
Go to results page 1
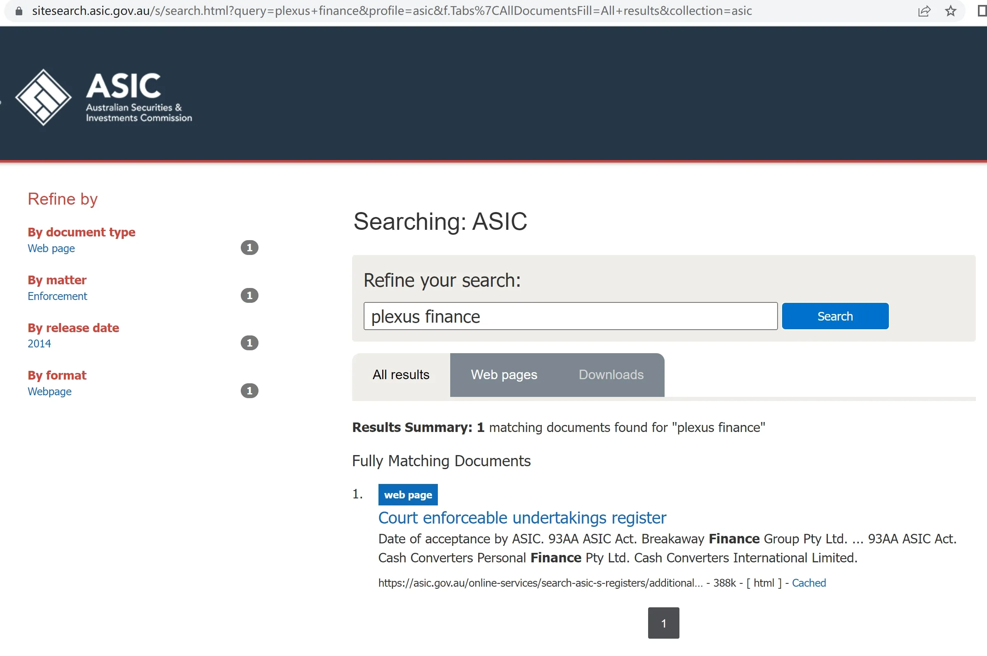(x=663, y=623)
